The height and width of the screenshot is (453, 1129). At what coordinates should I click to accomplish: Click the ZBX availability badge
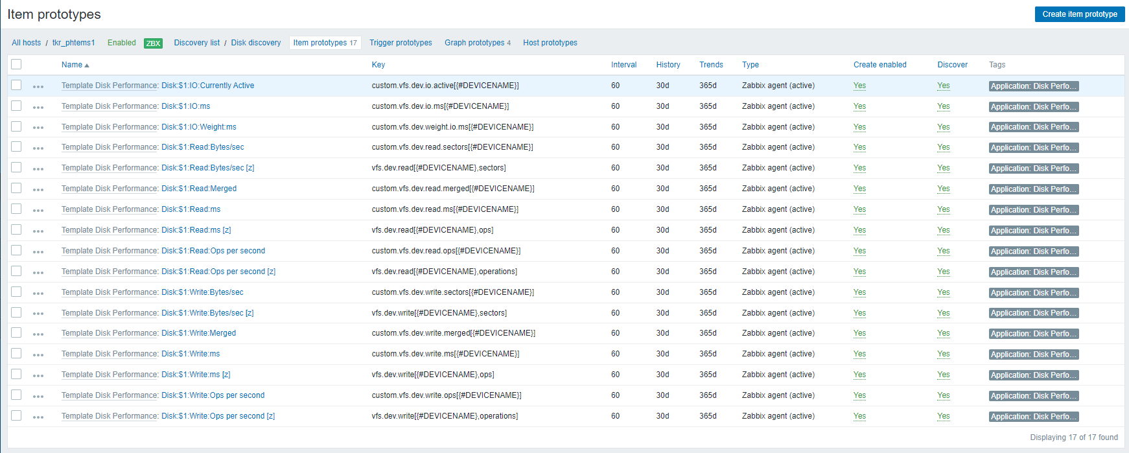coord(153,43)
